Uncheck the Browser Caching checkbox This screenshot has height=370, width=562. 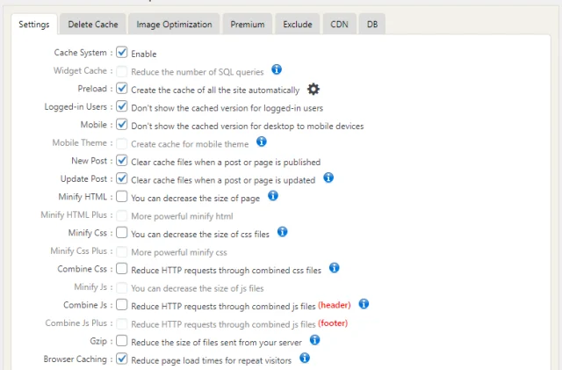[122, 359]
